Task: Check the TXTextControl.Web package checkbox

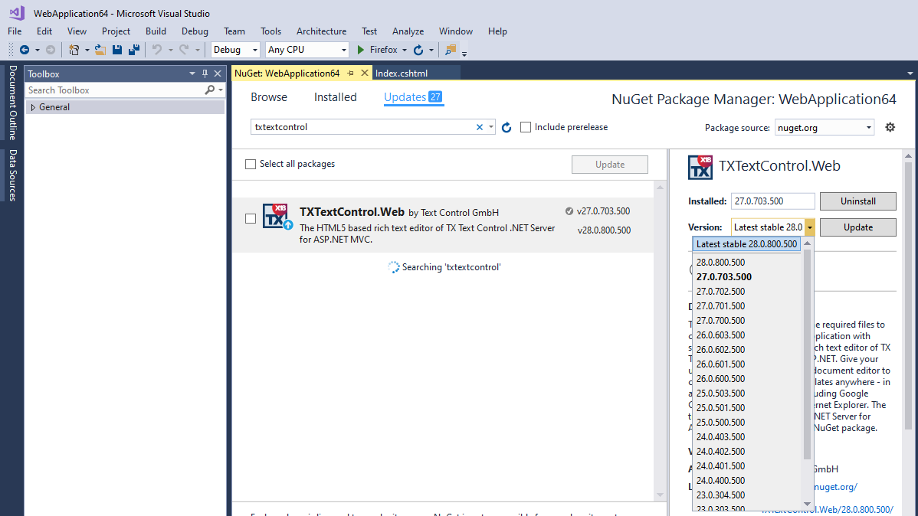Action: point(251,218)
